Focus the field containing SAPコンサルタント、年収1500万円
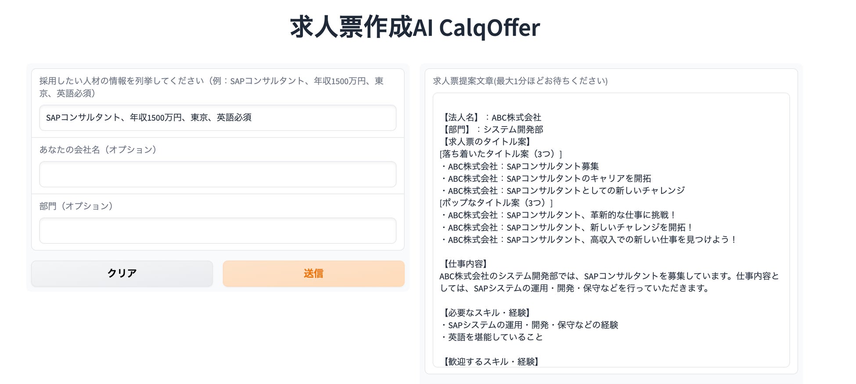856x384 pixels. pyautogui.click(x=217, y=118)
